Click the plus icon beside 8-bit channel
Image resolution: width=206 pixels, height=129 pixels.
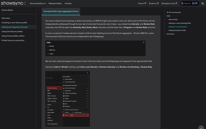tap(64, 79)
